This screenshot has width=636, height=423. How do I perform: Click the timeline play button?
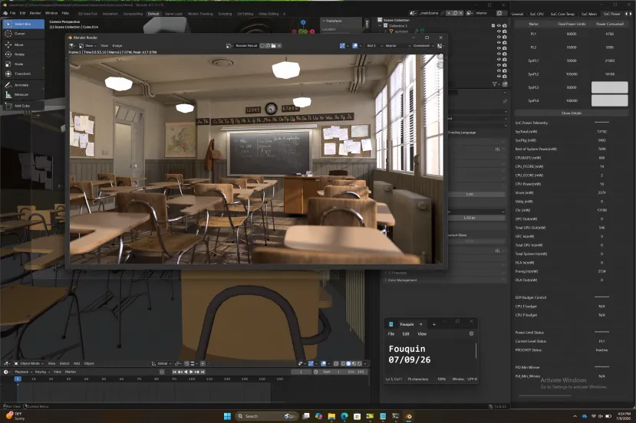(191, 372)
